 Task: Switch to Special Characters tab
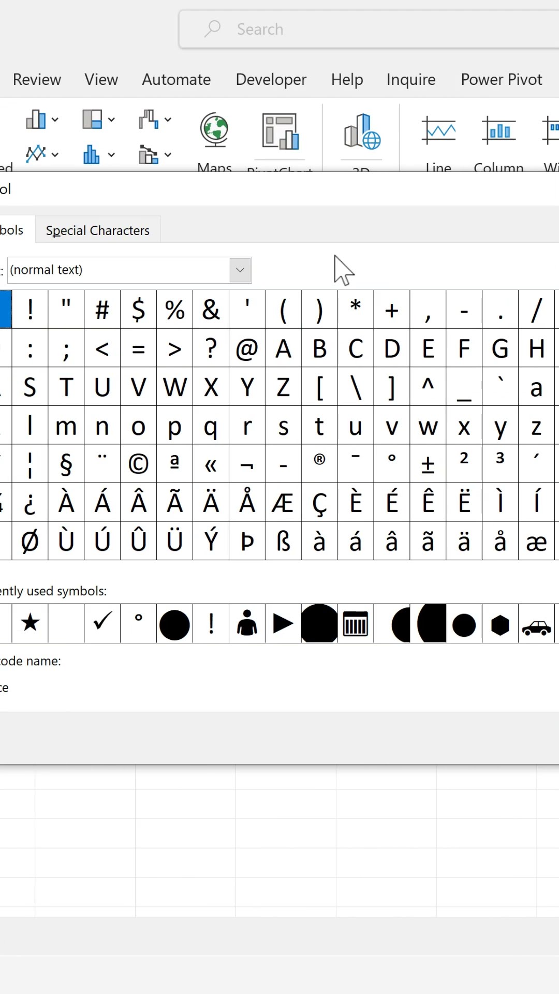(98, 230)
